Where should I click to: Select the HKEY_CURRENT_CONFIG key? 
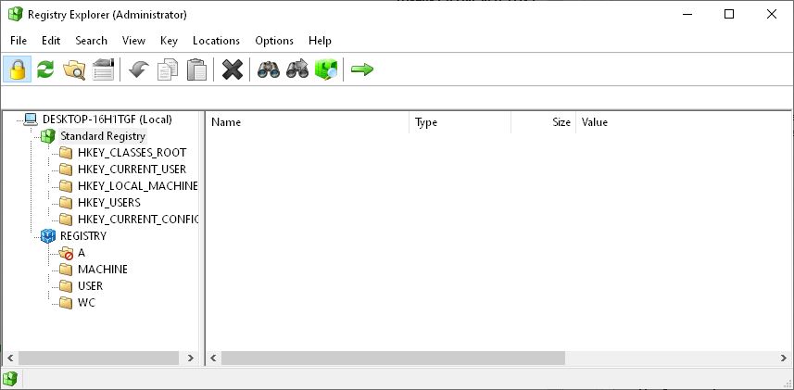(138, 220)
